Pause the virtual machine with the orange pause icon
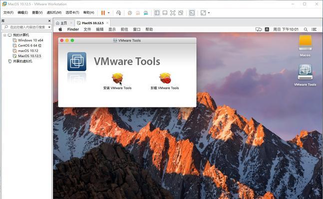 point(103,13)
